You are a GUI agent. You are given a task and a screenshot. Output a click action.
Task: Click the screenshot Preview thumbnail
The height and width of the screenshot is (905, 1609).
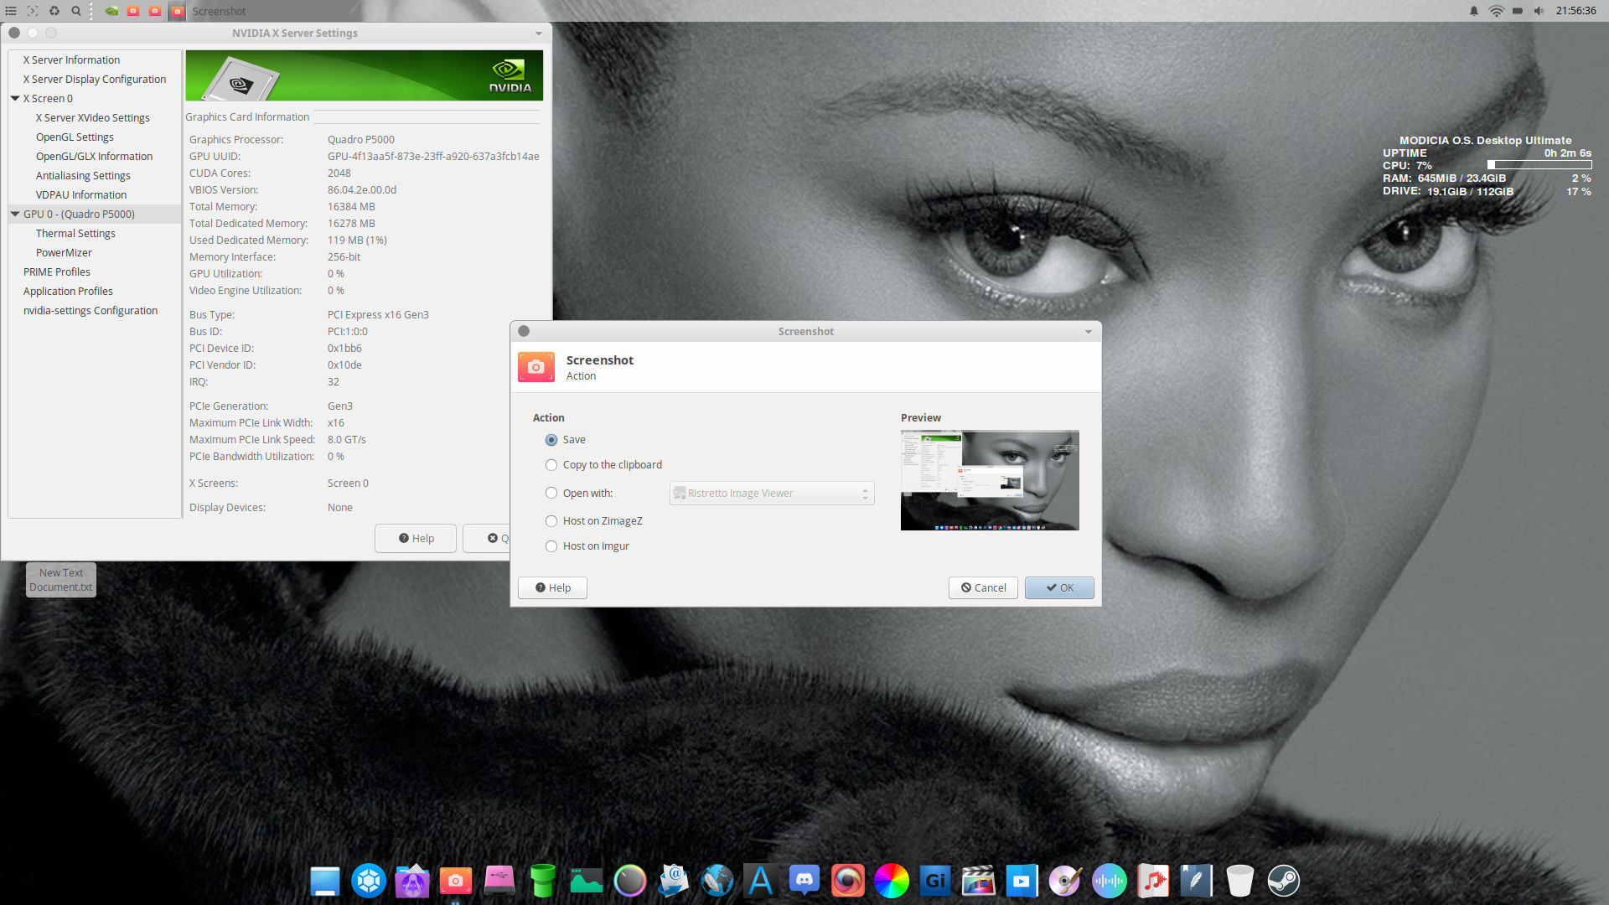click(990, 480)
